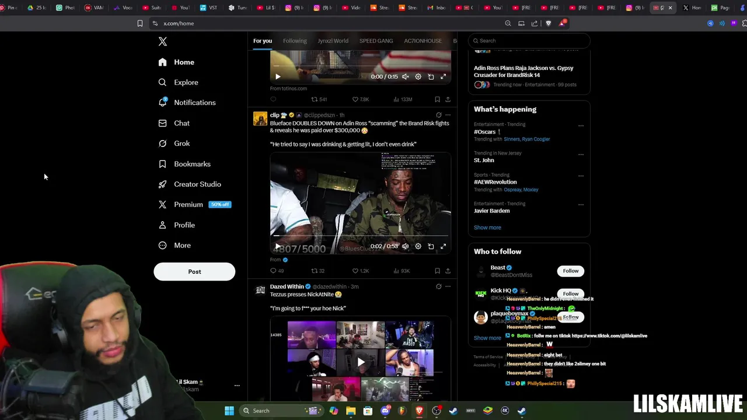Open Premium page

[194, 205]
